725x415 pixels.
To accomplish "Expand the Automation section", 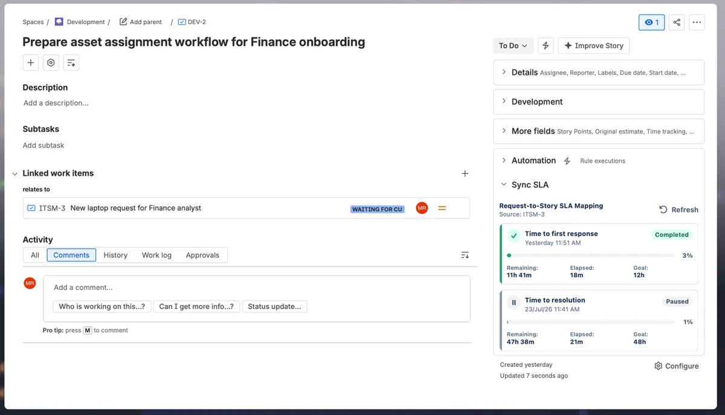I will click(504, 161).
